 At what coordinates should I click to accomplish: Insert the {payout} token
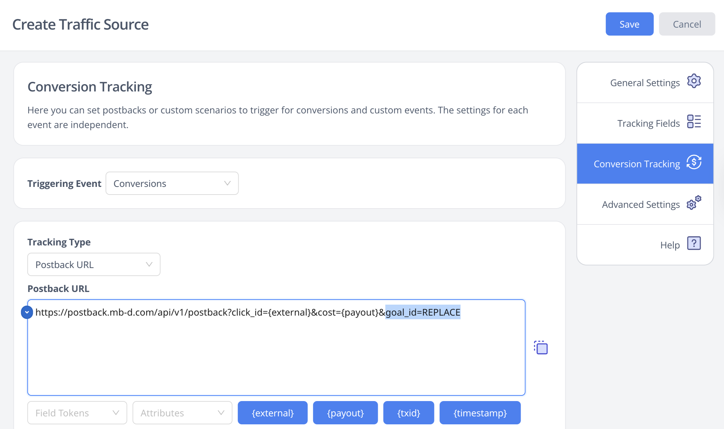[345, 413]
